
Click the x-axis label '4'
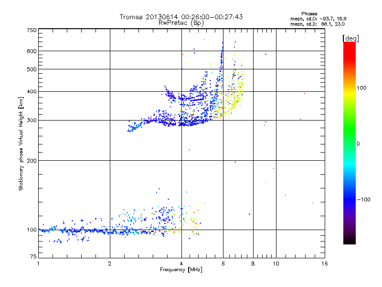[181, 264]
